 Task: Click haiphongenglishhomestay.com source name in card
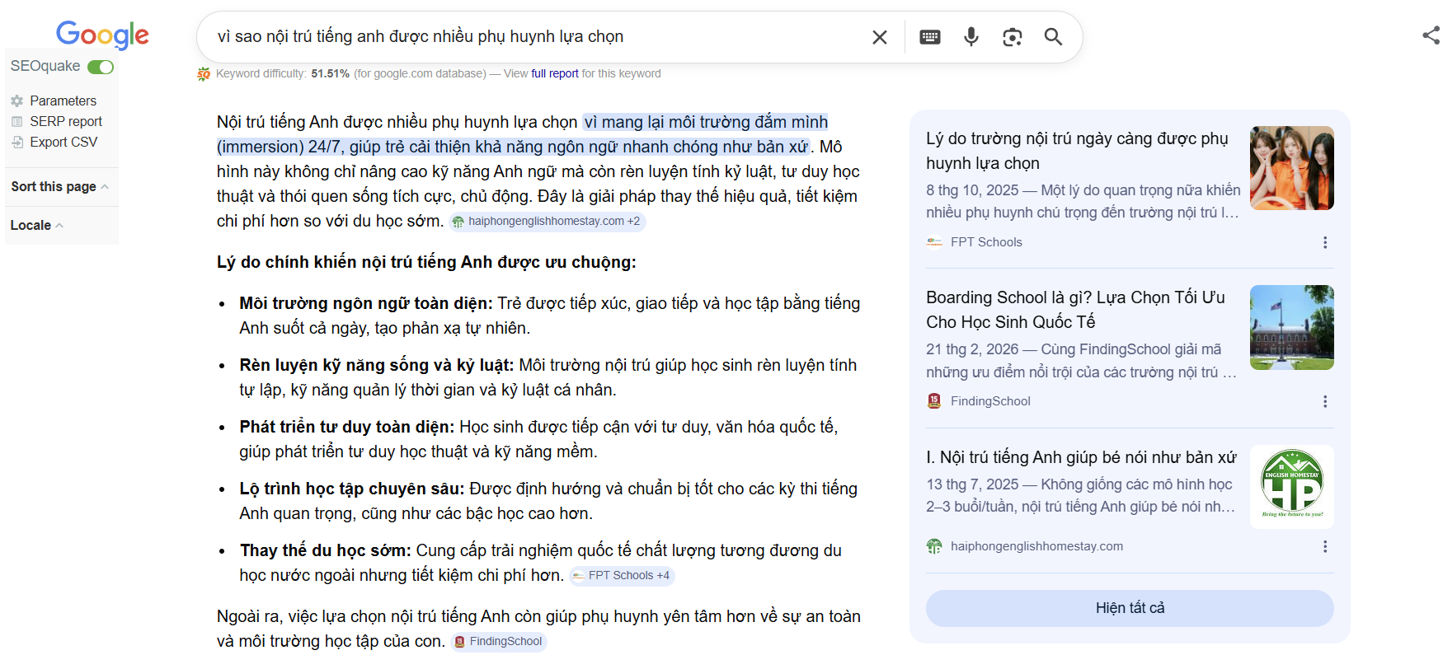point(1036,546)
